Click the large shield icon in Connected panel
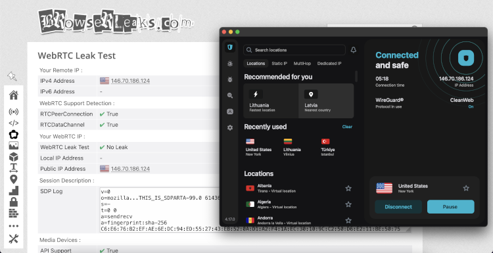Screen dimensions: 493x253 pyautogui.click(x=466, y=58)
